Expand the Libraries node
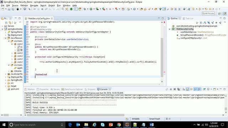 (9, 71)
